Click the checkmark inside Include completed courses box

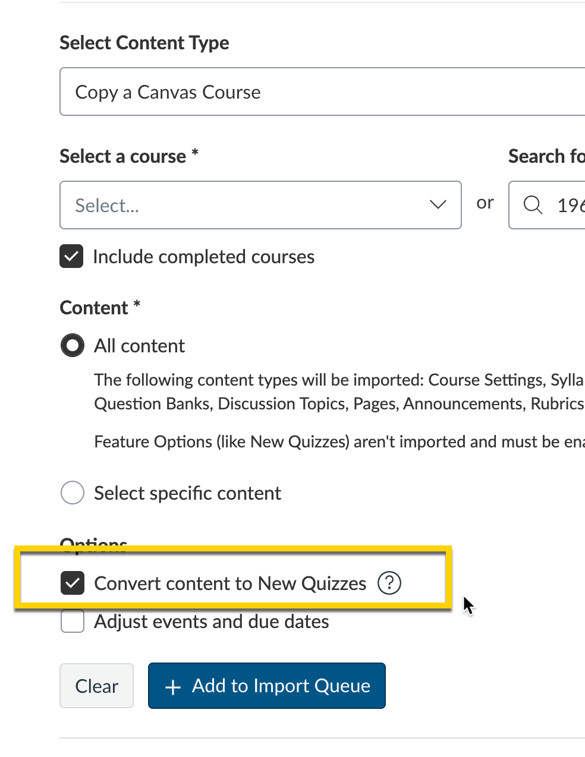(x=71, y=256)
